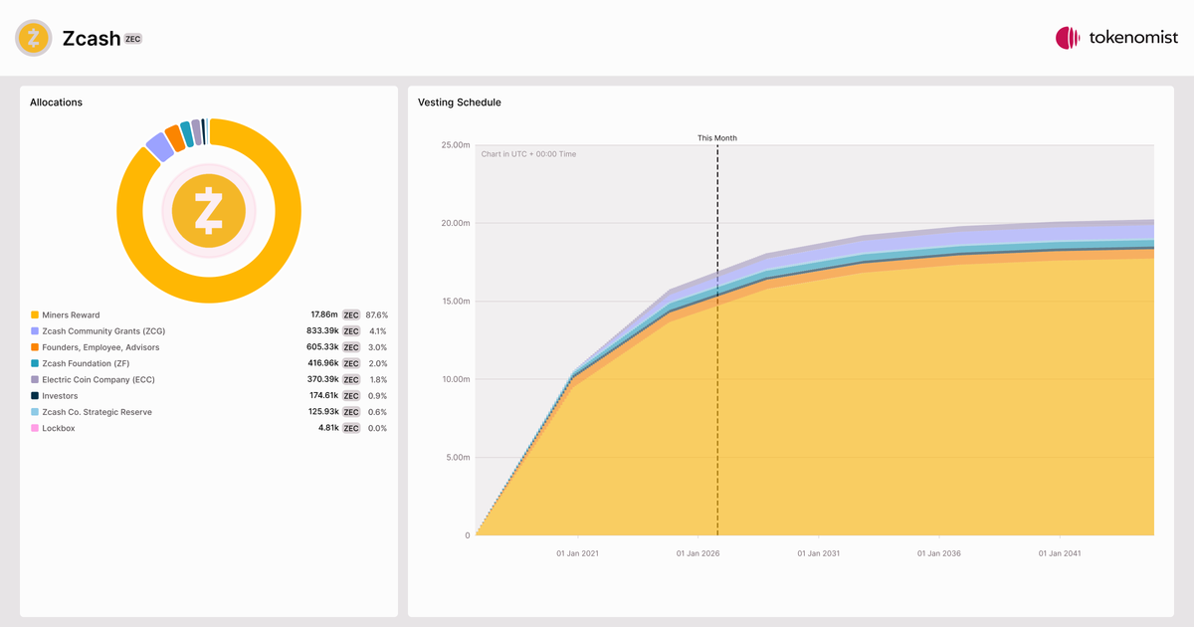1194x627 pixels.
Task: Click the Miners Reward legend label
Action: (x=71, y=314)
